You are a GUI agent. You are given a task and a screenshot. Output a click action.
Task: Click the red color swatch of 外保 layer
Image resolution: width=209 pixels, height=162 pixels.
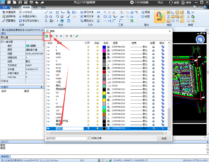click(x=104, y=72)
